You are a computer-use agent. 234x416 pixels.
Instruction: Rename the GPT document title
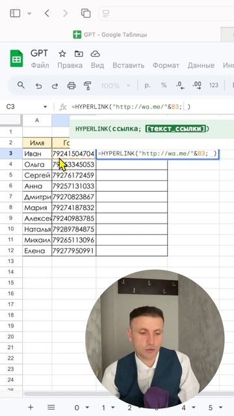[39, 53]
